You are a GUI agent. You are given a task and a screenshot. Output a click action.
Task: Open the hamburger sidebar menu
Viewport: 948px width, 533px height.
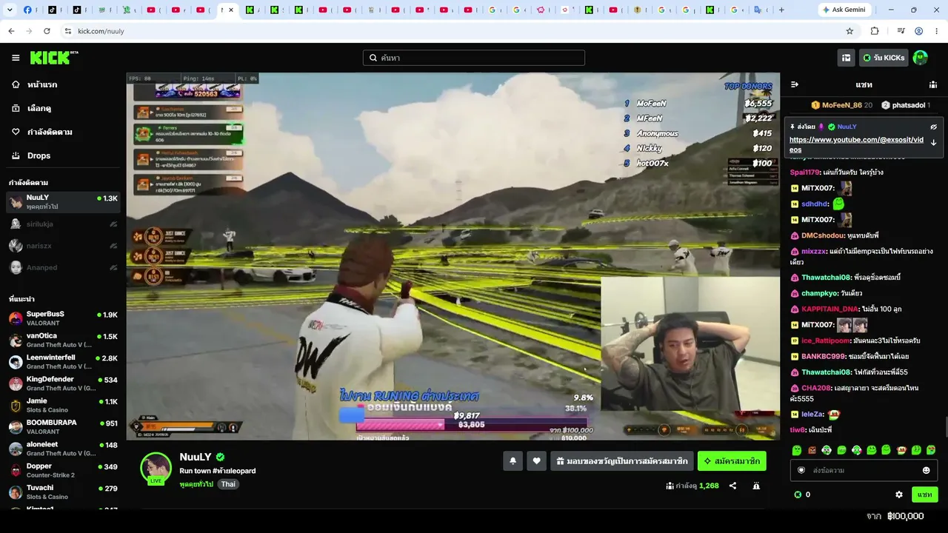(x=16, y=58)
